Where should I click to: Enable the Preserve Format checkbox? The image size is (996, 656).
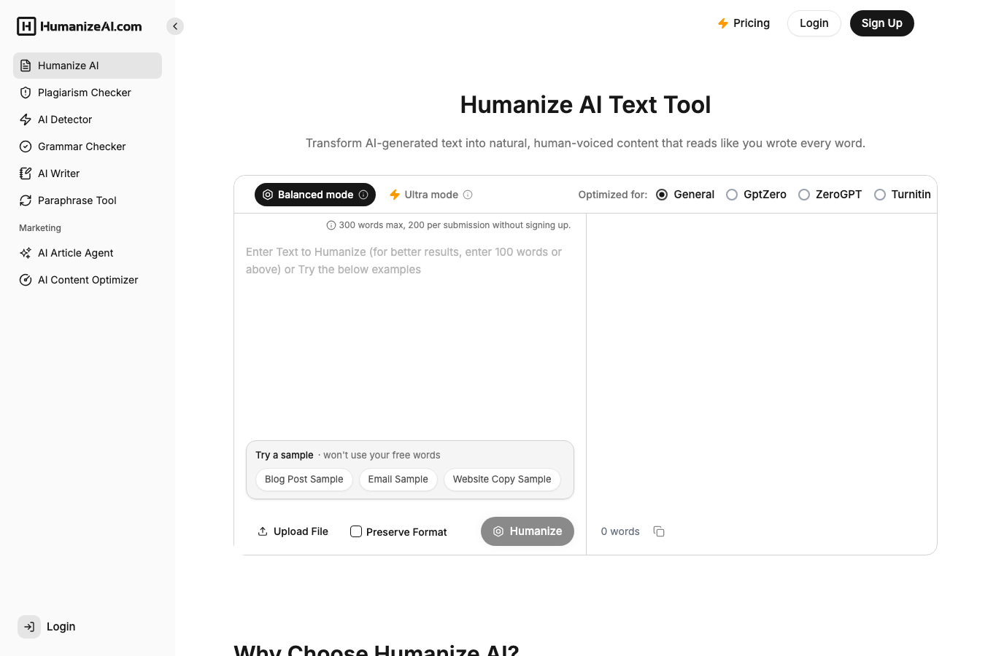click(x=356, y=531)
